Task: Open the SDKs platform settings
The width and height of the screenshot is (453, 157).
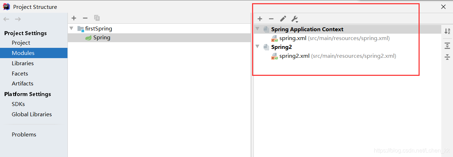Action: point(18,104)
